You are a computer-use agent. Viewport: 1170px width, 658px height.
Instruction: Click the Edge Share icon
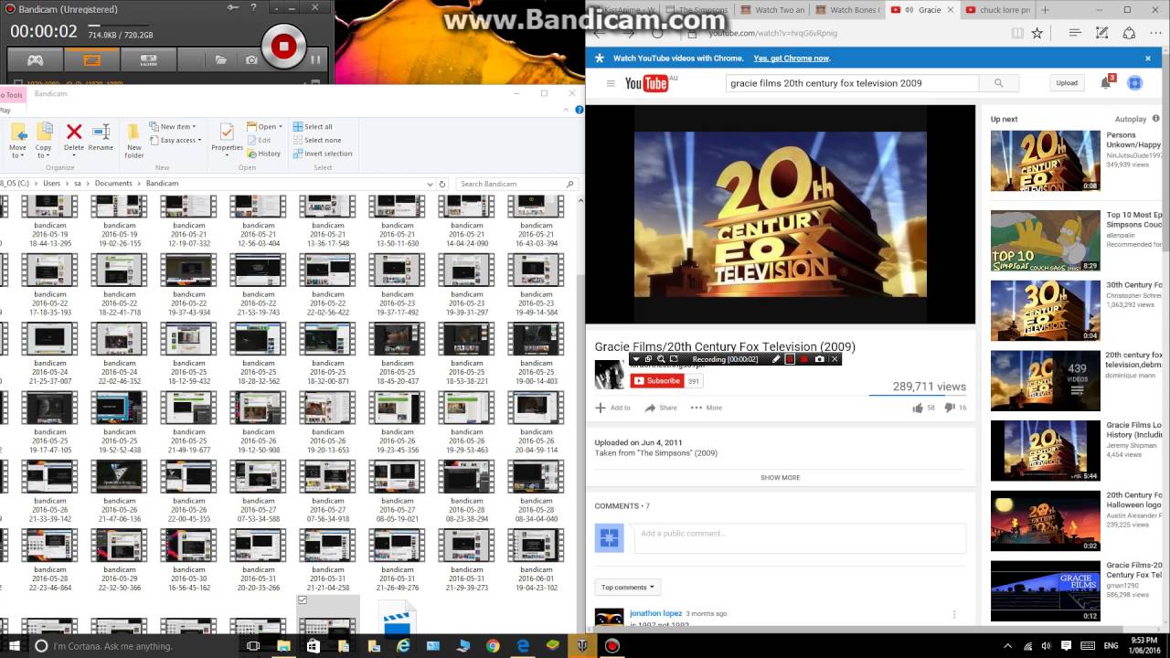pos(1129,33)
